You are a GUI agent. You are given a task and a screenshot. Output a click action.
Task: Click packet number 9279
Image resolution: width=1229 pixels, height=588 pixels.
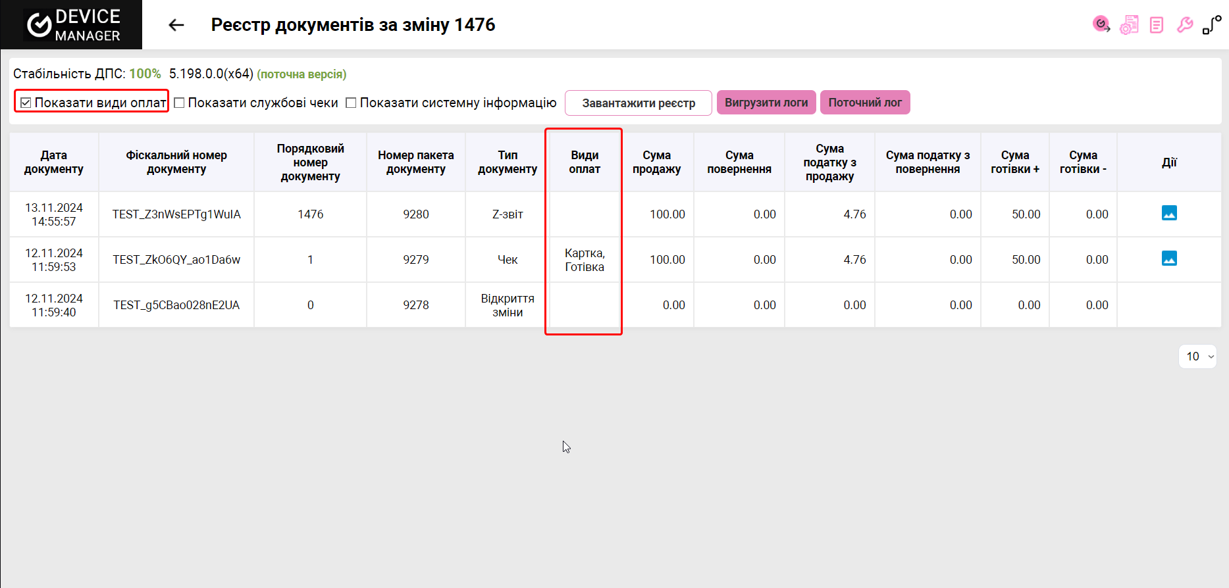[416, 260]
